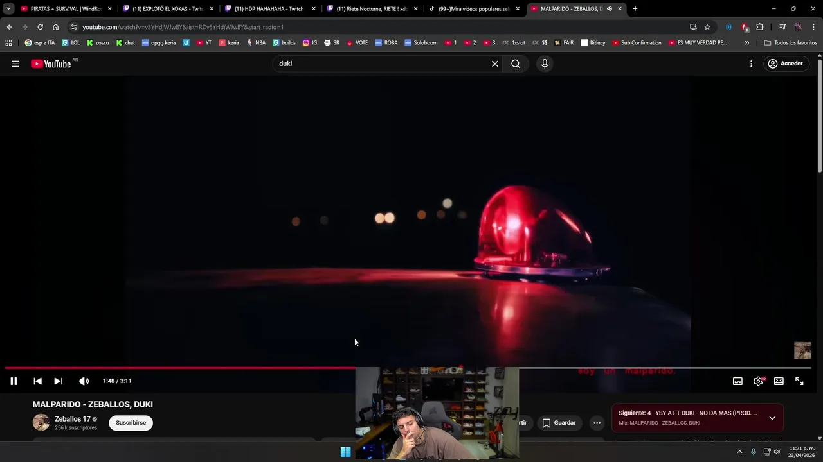Open the opgg keria bookmark
Viewport: 823px width, 462px height.
pyautogui.click(x=159, y=43)
